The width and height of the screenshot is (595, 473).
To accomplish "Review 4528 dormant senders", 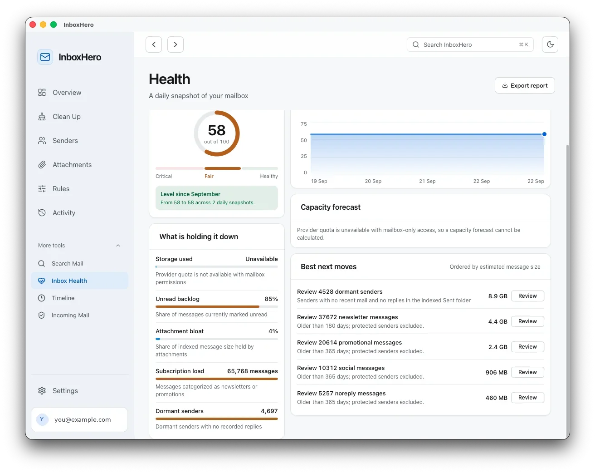I will [x=527, y=296].
